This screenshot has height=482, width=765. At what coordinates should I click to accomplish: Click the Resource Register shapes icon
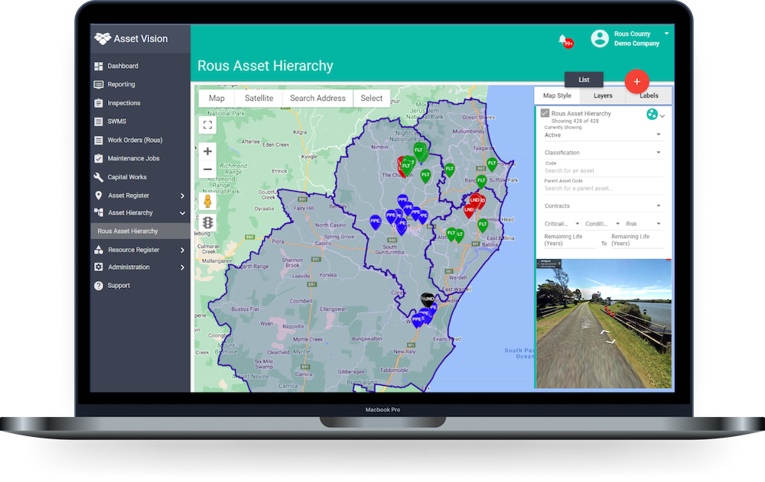99,250
